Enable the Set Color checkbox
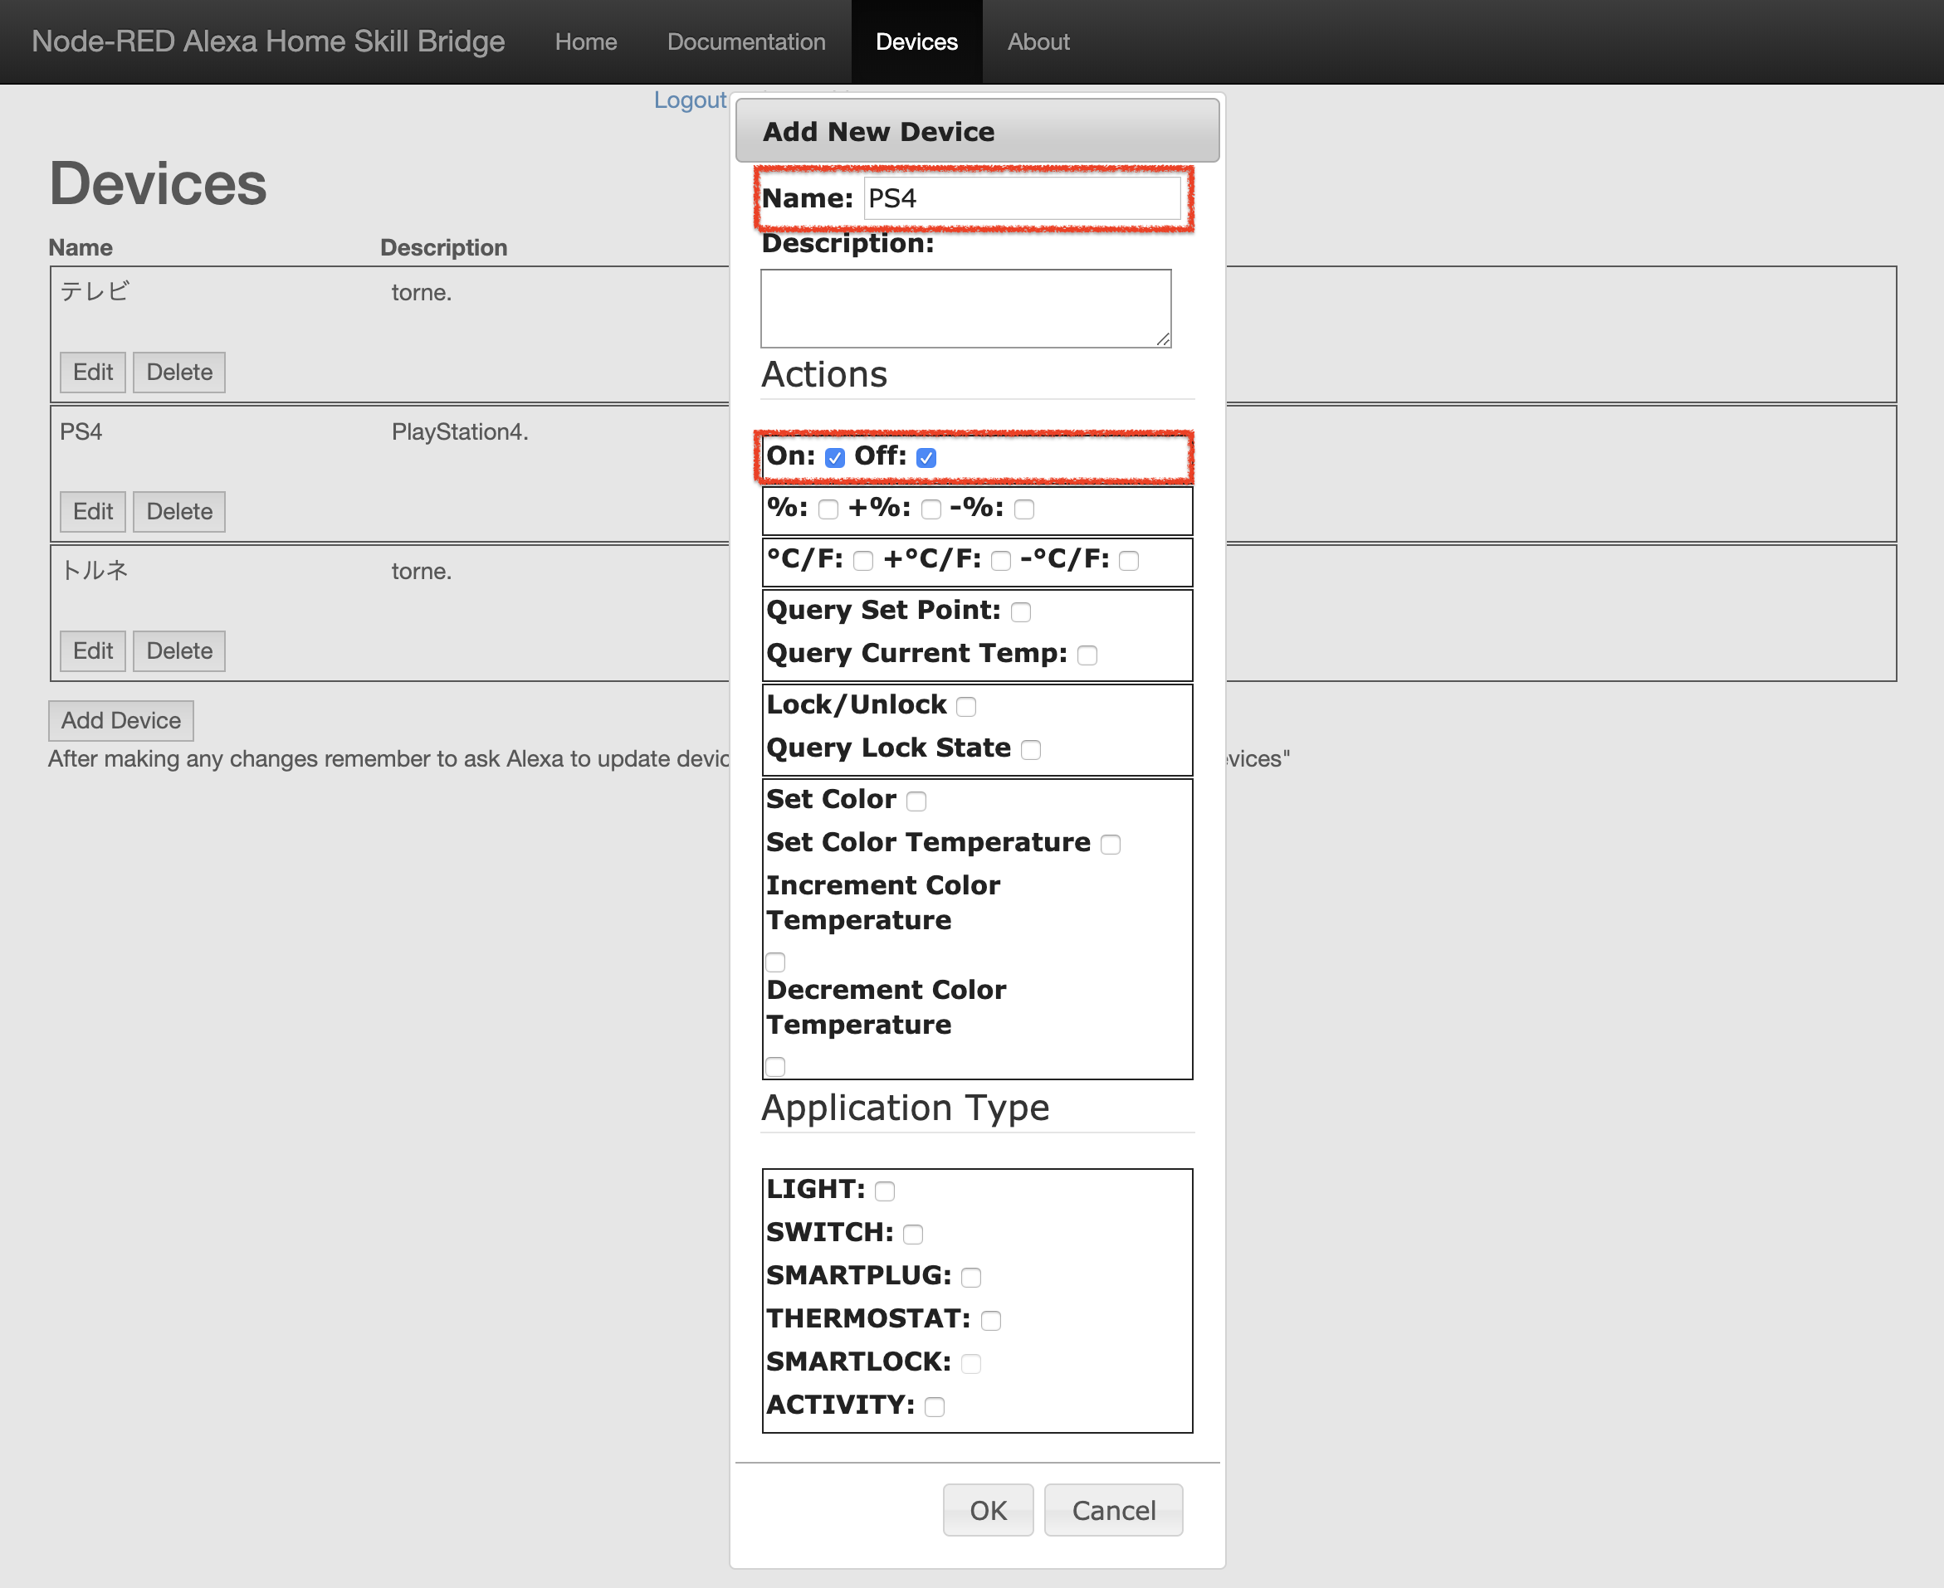 click(x=916, y=801)
